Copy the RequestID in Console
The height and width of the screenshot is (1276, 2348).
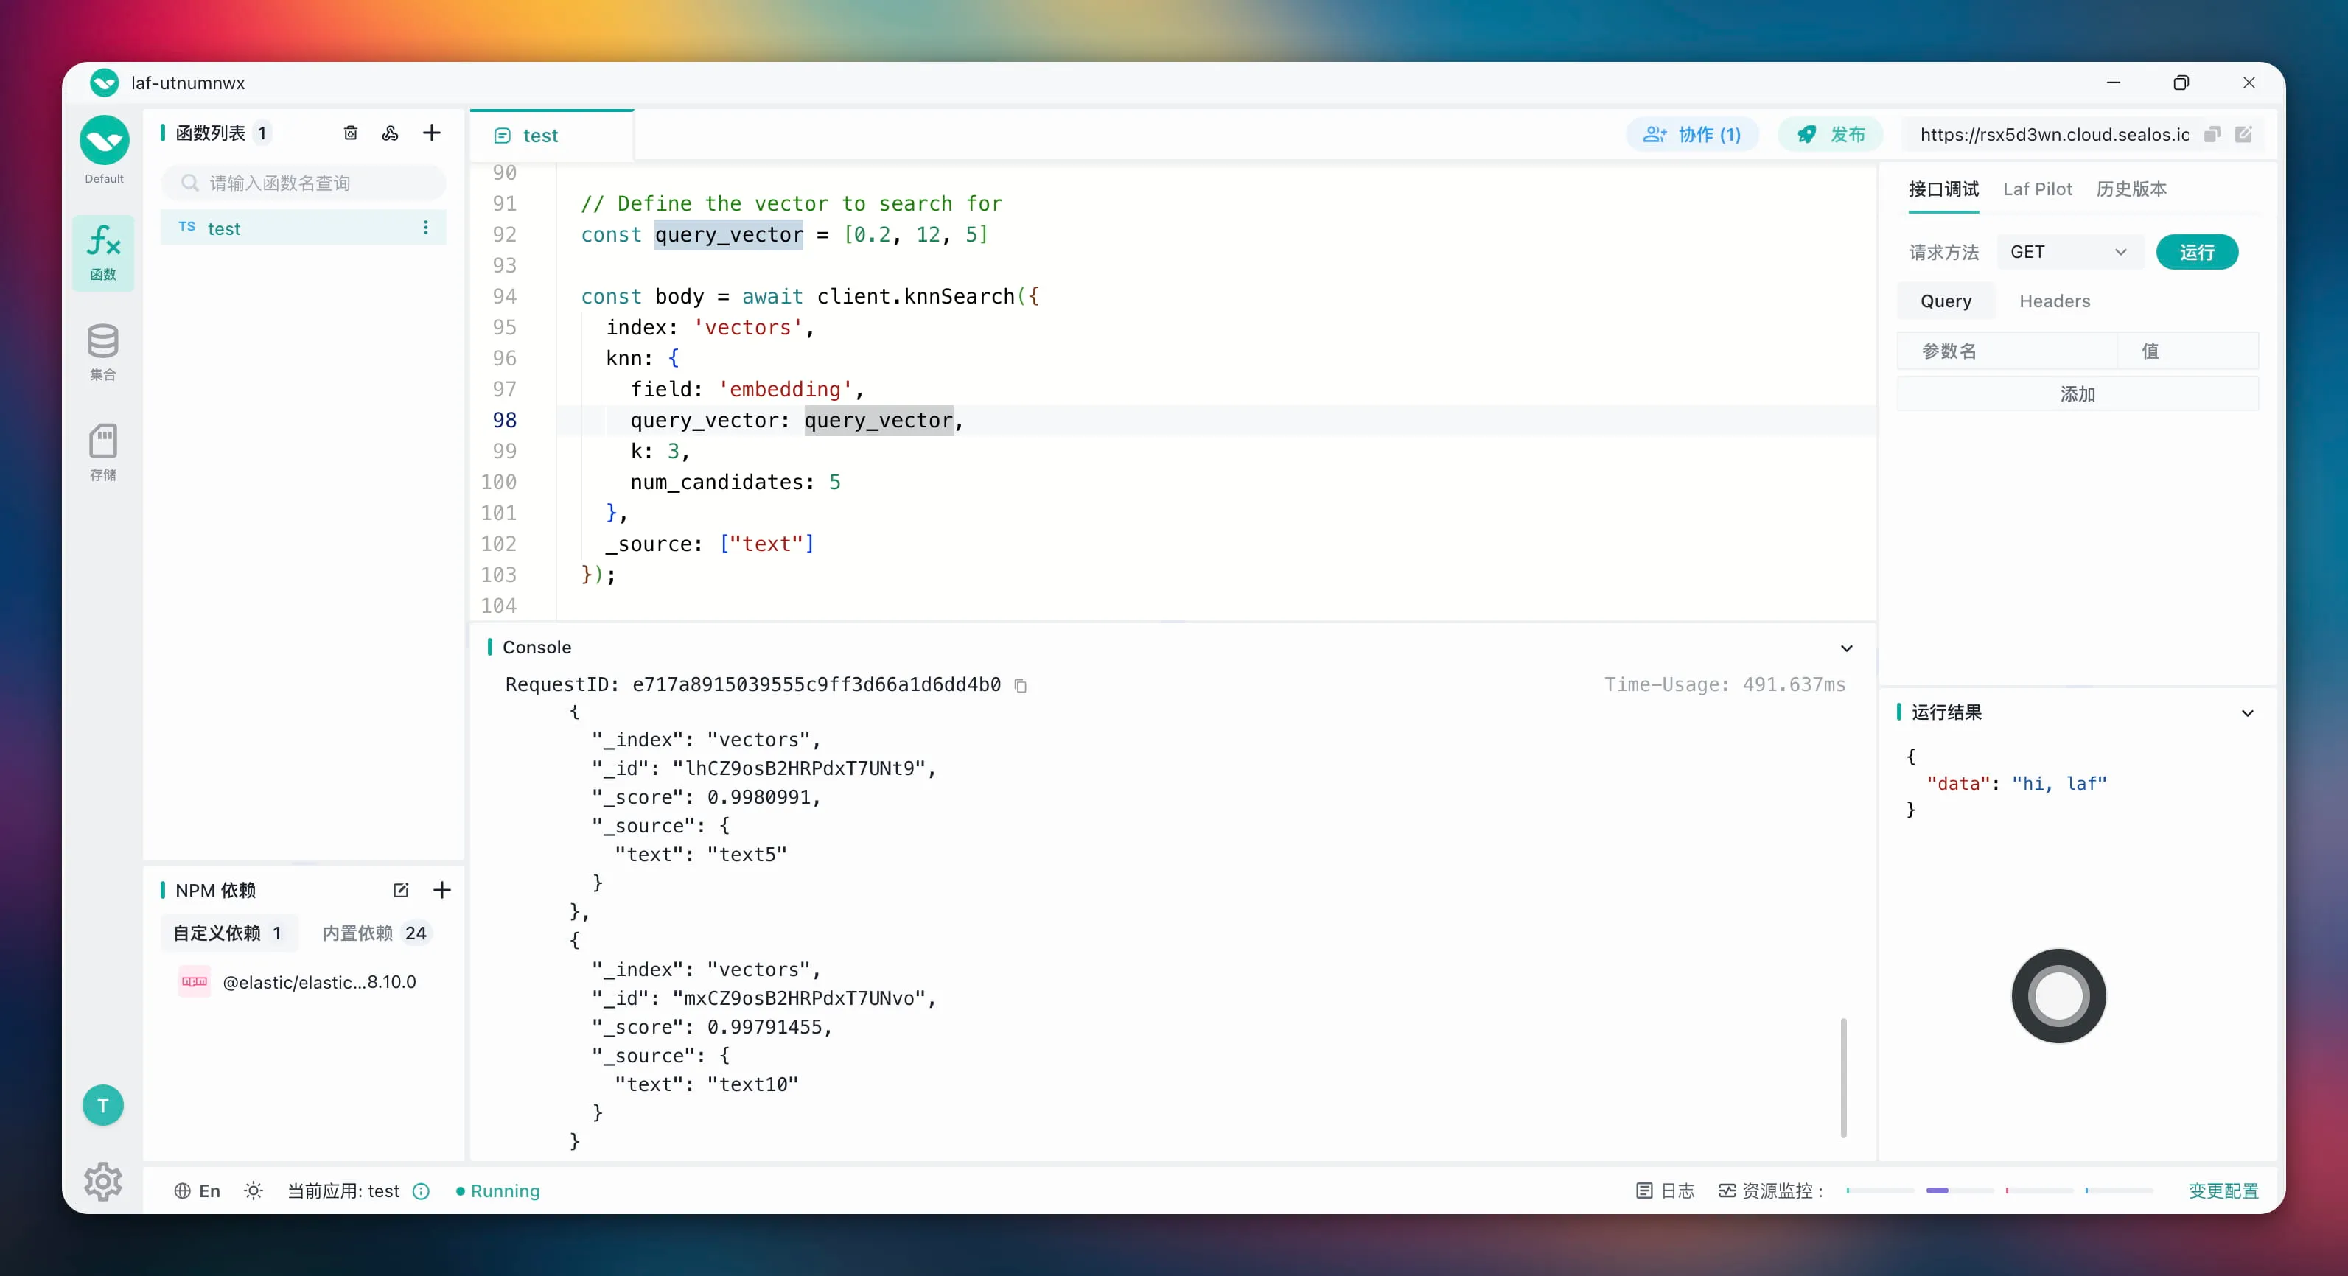1021,685
